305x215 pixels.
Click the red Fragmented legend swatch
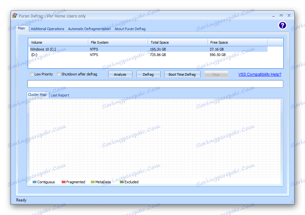(63, 182)
